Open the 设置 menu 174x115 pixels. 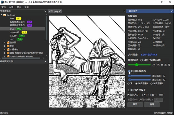click(11, 7)
